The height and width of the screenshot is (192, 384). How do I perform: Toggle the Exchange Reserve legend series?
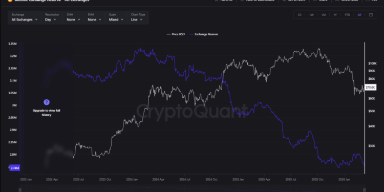204,34
